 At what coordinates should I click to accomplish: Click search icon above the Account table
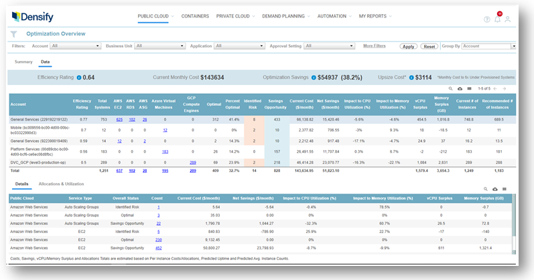[x=451, y=88]
